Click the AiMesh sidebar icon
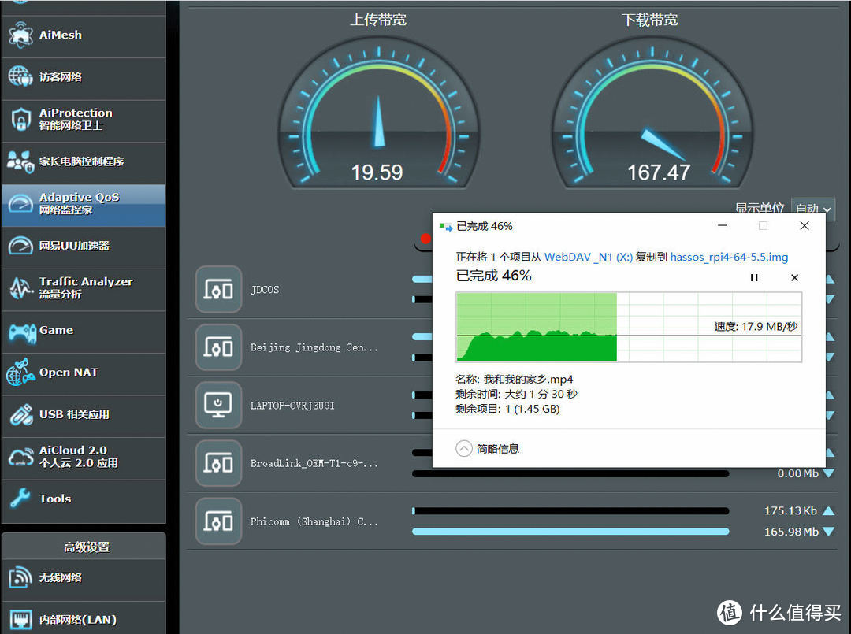851x634 pixels. [x=20, y=35]
